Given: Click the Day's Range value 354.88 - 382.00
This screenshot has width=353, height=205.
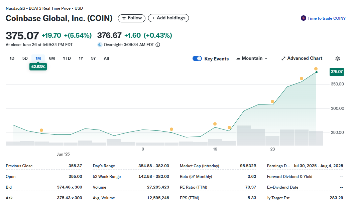Looking at the screenshot, I should click(x=154, y=166).
